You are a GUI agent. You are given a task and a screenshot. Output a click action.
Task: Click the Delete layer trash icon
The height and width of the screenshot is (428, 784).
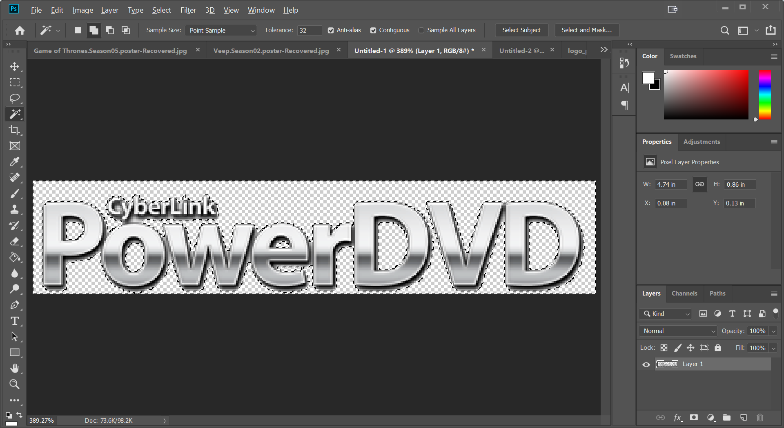pos(760,417)
